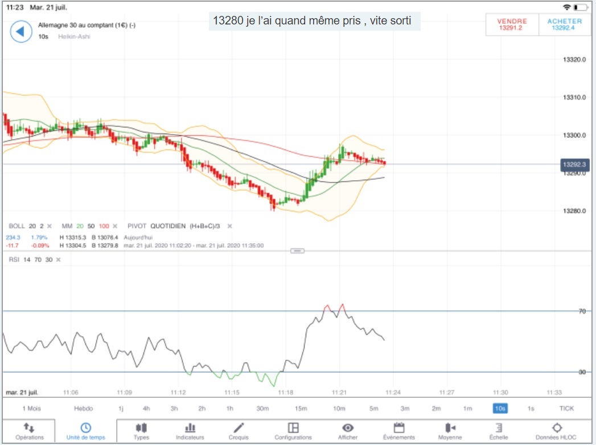
Task: Select the 1m timeframe
Action: tap(467, 409)
